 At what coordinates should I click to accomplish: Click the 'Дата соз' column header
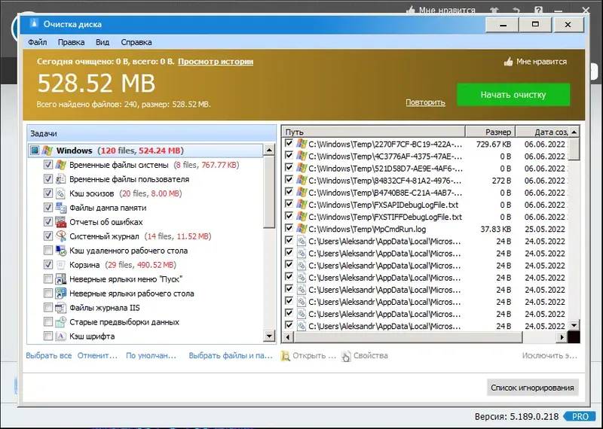(541, 132)
